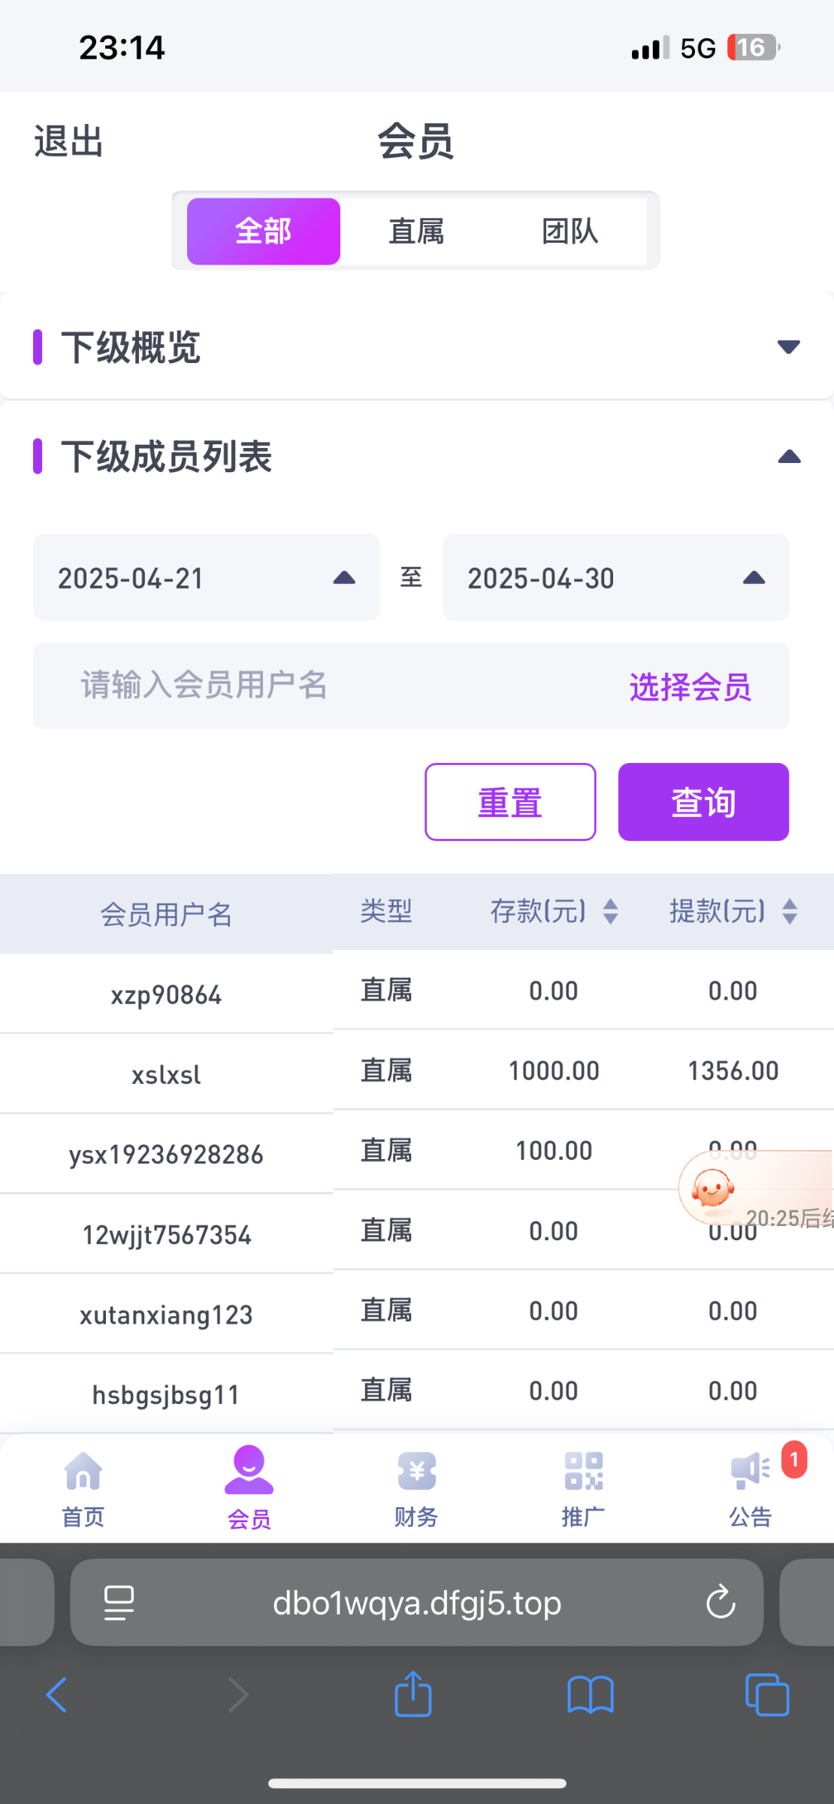Switch to the 团队 tab
The image size is (834, 1804).
570,232
